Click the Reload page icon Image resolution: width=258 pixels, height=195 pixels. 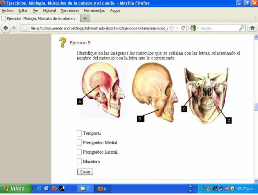point(183,28)
